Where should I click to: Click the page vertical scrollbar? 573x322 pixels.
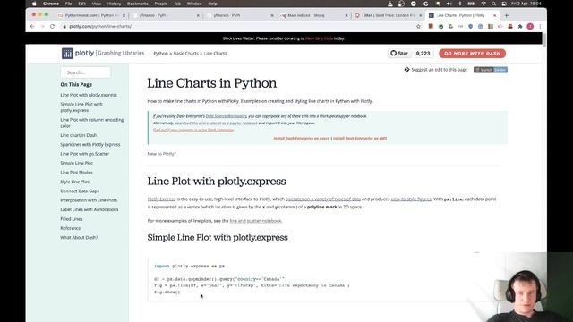(x=544, y=40)
